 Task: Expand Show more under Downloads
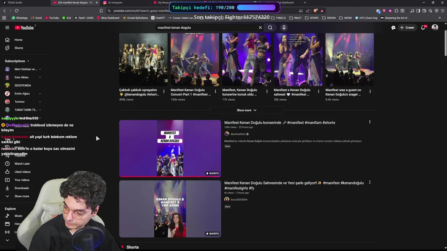pyautogui.click(x=22, y=196)
